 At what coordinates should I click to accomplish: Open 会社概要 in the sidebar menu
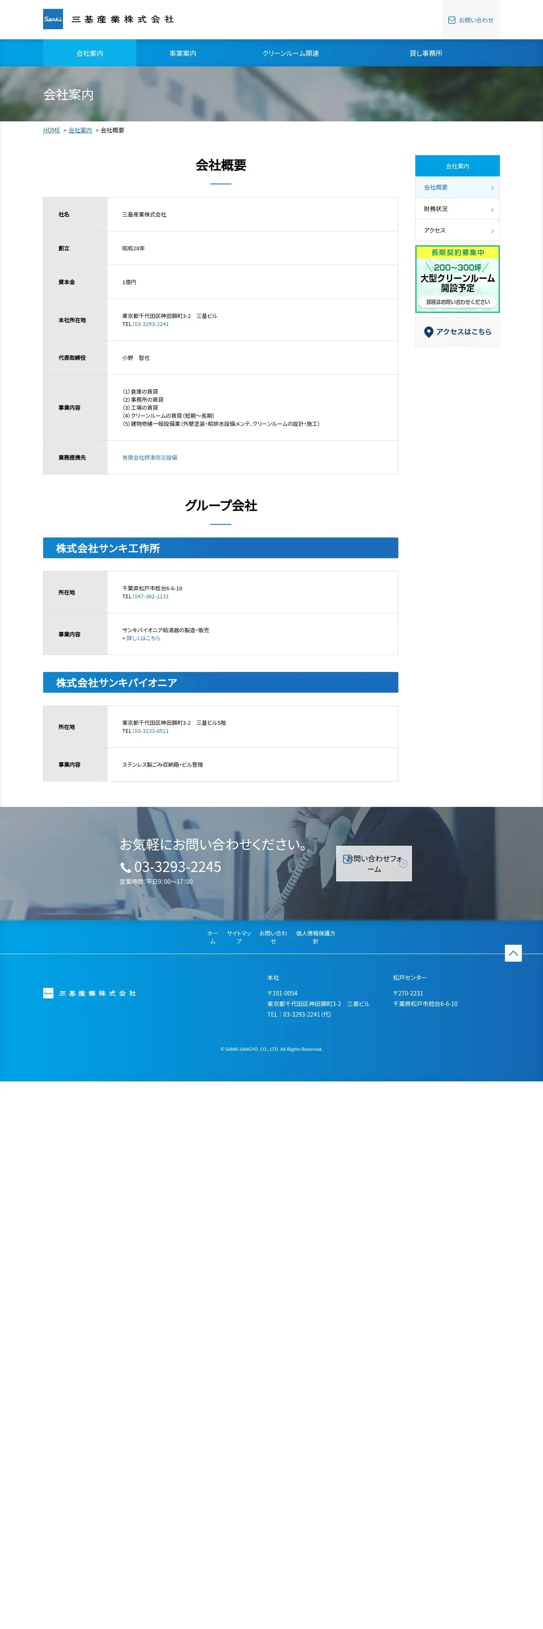coord(457,188)
